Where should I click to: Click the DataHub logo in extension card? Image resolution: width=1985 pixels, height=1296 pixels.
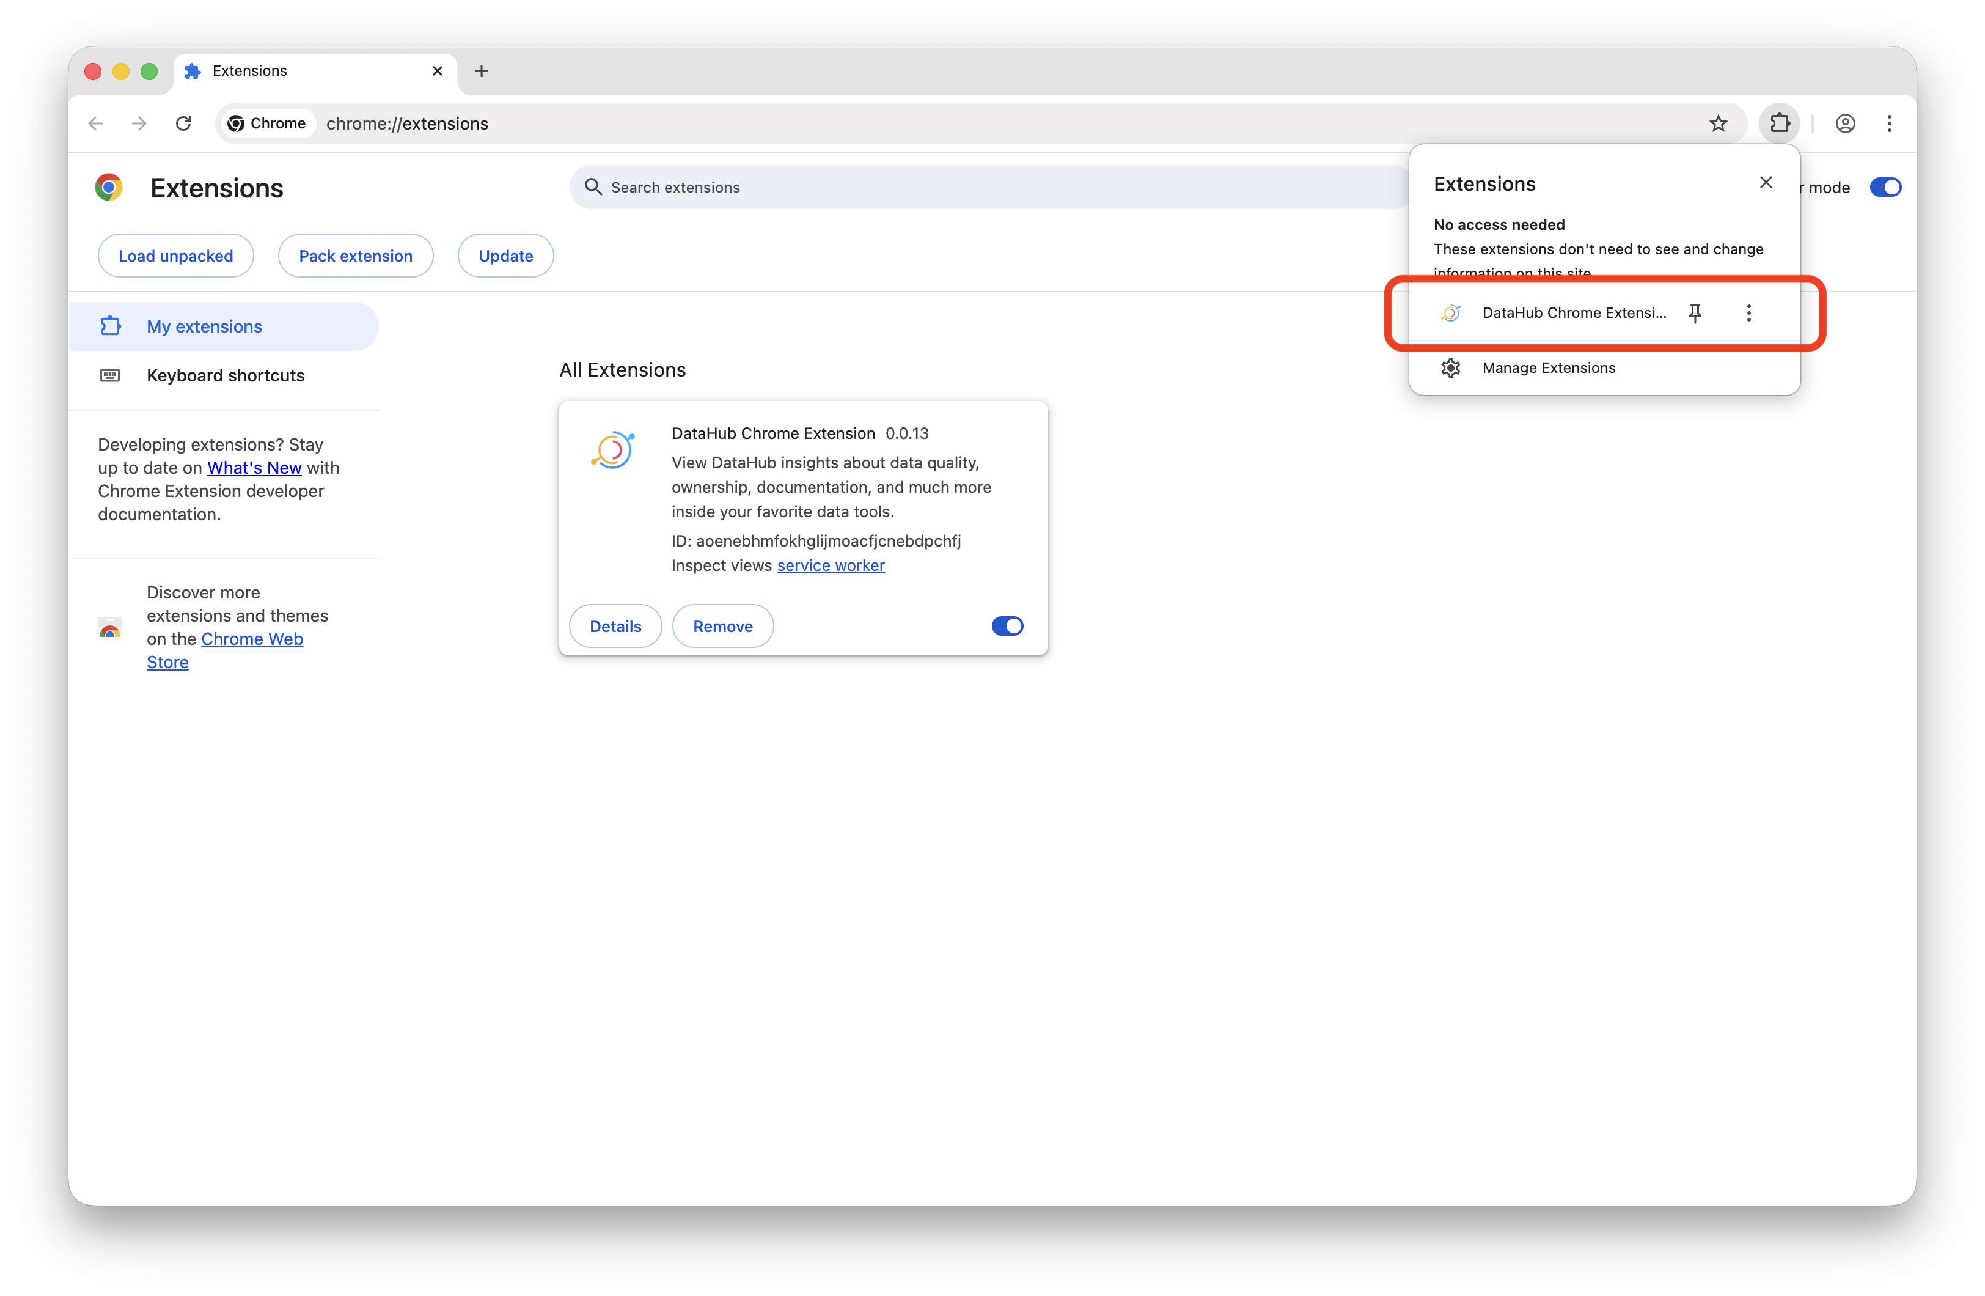point(614,450)
